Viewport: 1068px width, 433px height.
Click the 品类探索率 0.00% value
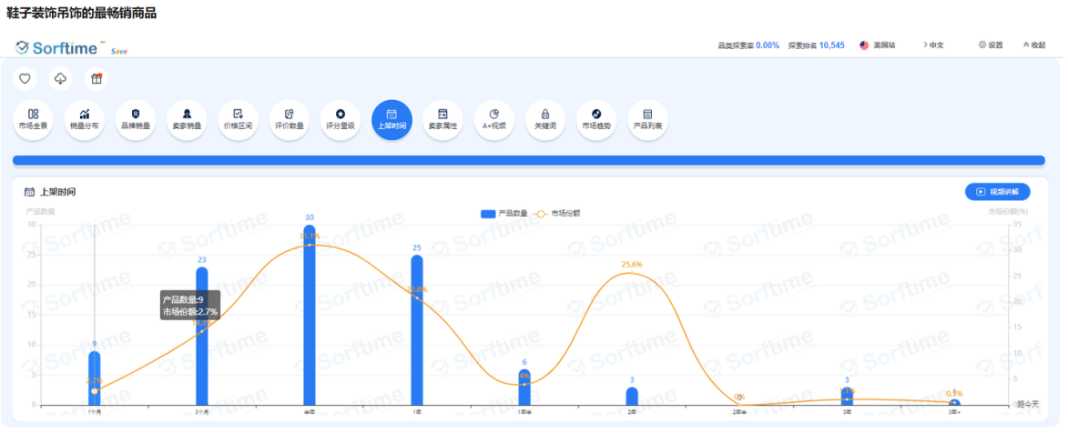pos(768,45)
